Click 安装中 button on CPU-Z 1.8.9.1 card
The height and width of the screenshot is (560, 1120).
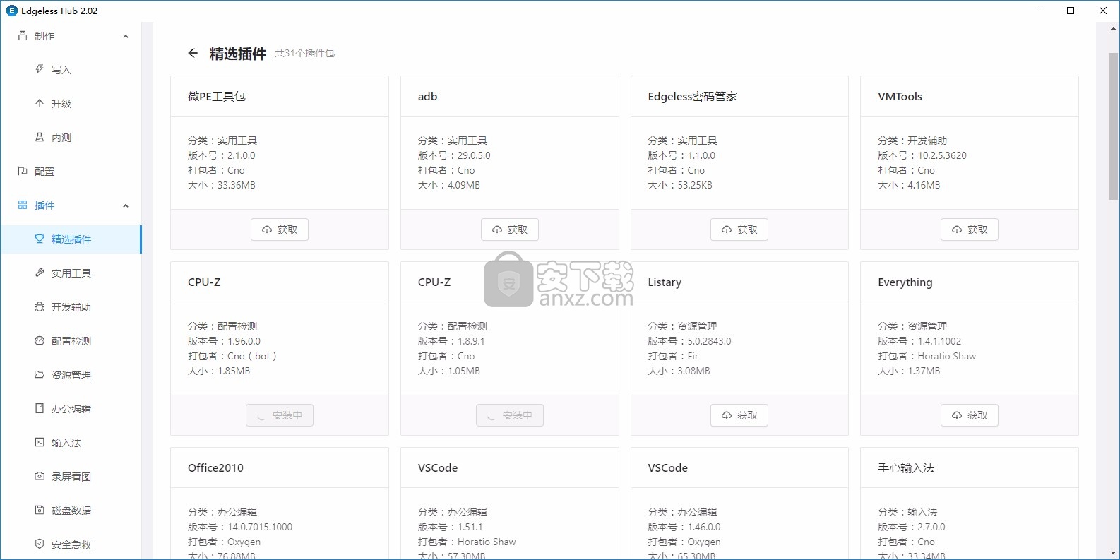click(x=510, y=415)
